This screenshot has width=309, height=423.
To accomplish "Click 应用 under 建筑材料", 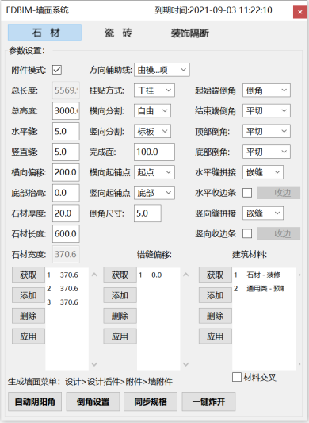I will click(216, 336).
